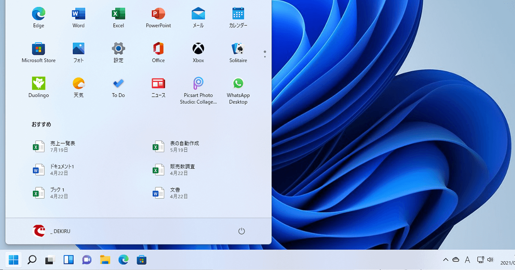Open the Chat icon on taskbar
Screen dimensions: 515x270
(x=87, y=260)
